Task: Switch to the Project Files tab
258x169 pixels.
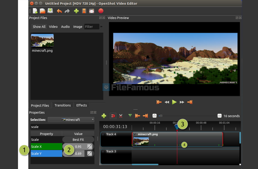Action: [x=40, y=106]
